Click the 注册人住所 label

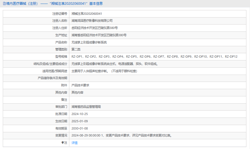click(60, 28)
